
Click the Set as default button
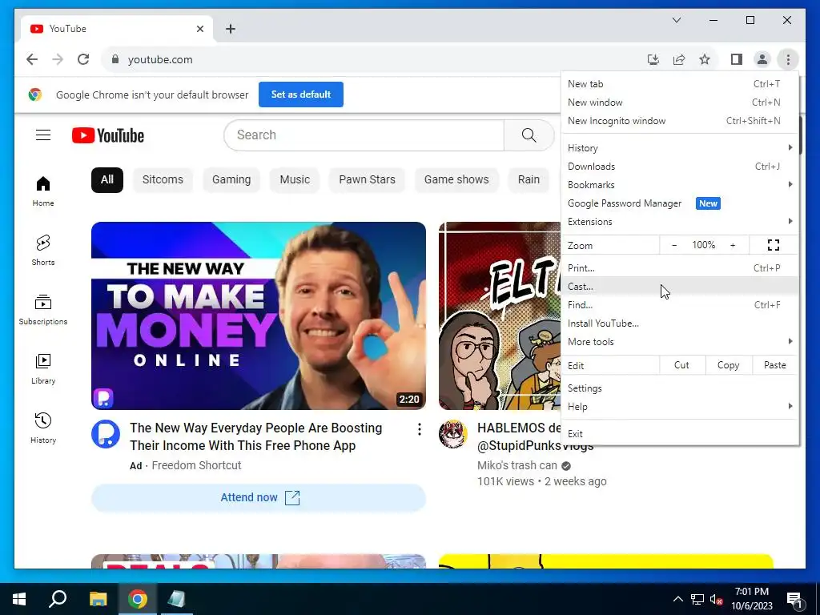pyautogui.click(x=301, y=94)
